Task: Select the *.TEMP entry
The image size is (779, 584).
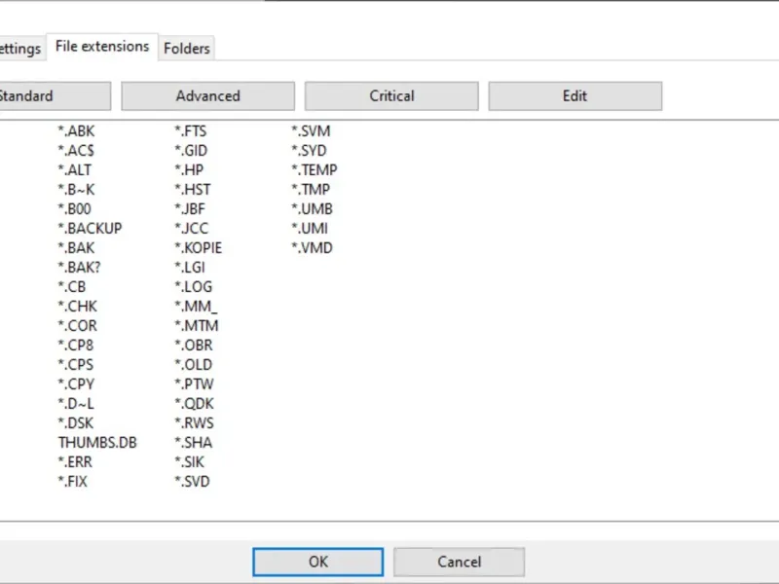Action: (x=315, y=169)
